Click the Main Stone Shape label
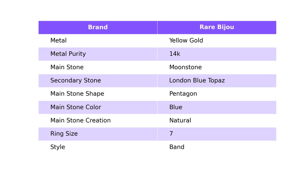This screenshot has height=173, width=307. (x=77, y=94)
